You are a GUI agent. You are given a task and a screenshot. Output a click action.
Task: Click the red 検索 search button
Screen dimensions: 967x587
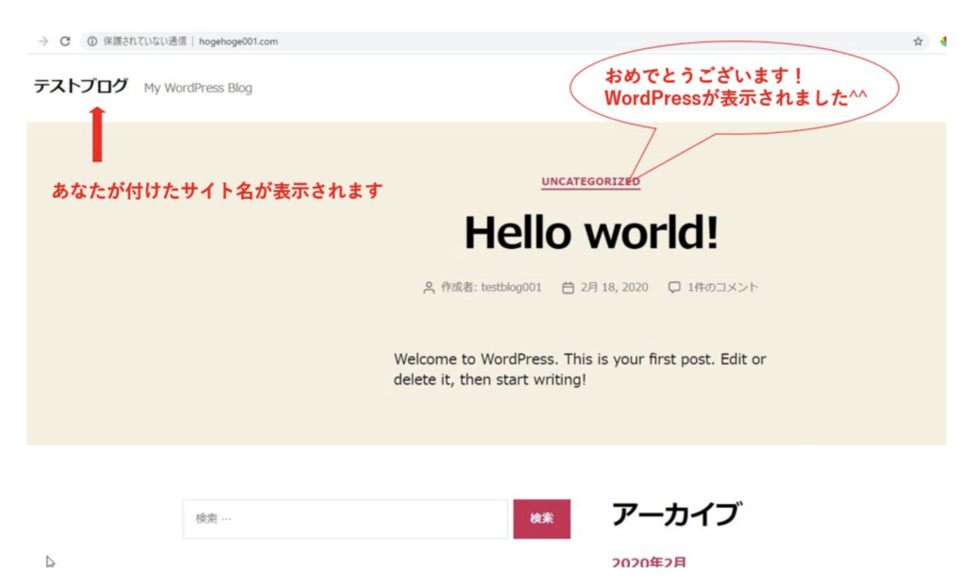[541, 518]
